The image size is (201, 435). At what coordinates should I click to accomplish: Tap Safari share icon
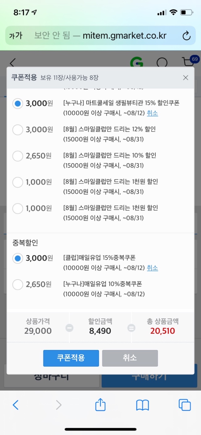100,405
